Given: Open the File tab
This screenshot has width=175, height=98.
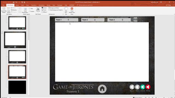Looking at the screenshot, I should click(3, 5).
